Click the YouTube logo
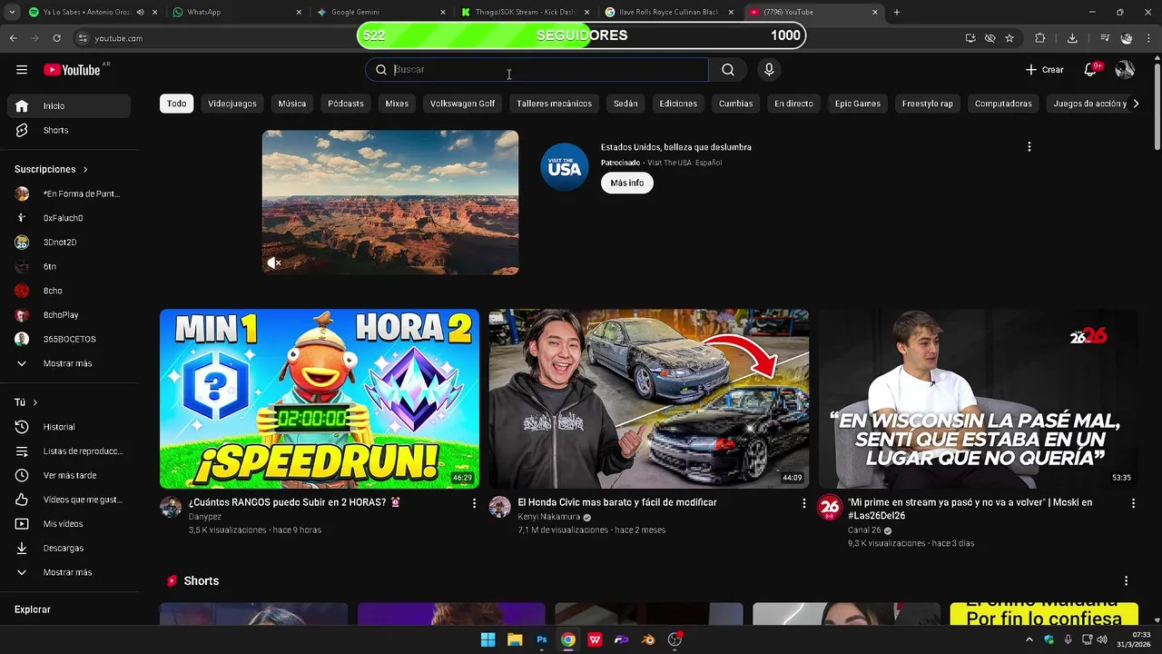This screenshot has height=654, width=1162. [x=72, y=70]
